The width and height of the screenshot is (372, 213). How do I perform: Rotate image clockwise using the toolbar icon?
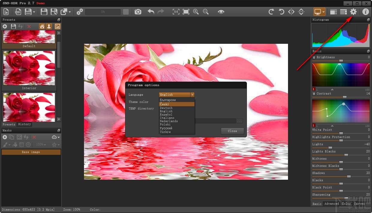coord(271,12)
